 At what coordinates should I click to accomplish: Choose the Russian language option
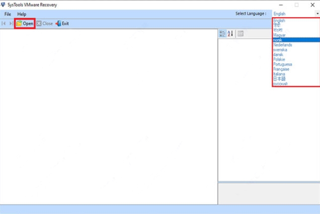point(296,84)
